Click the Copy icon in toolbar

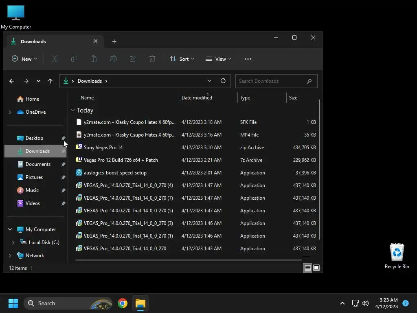(74, 59)
